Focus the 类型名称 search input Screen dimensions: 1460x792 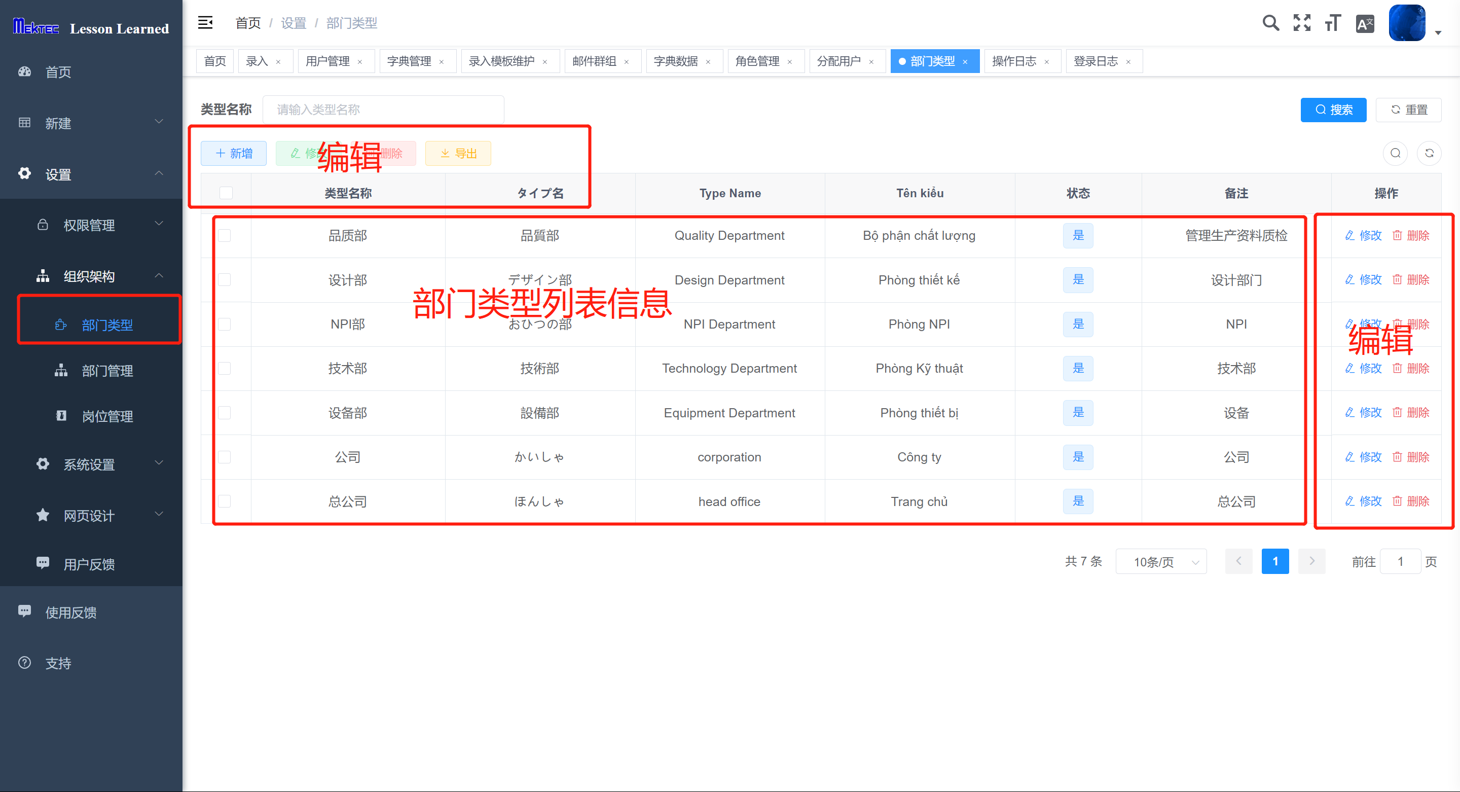point(383,110)
